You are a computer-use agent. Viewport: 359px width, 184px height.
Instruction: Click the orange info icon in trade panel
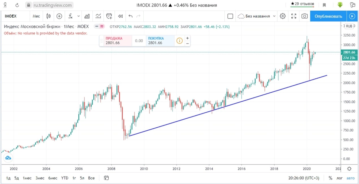tap(179, 41)
